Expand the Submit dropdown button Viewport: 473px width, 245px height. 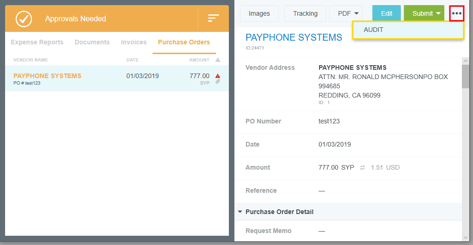click(x=424, y=13)
